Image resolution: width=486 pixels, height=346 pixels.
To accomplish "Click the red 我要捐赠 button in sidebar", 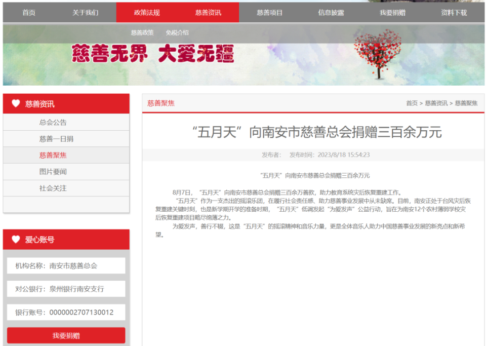I will [x=66, y=335].
